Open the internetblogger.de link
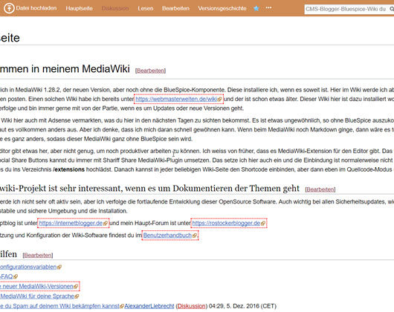 [x=71, y=223]
